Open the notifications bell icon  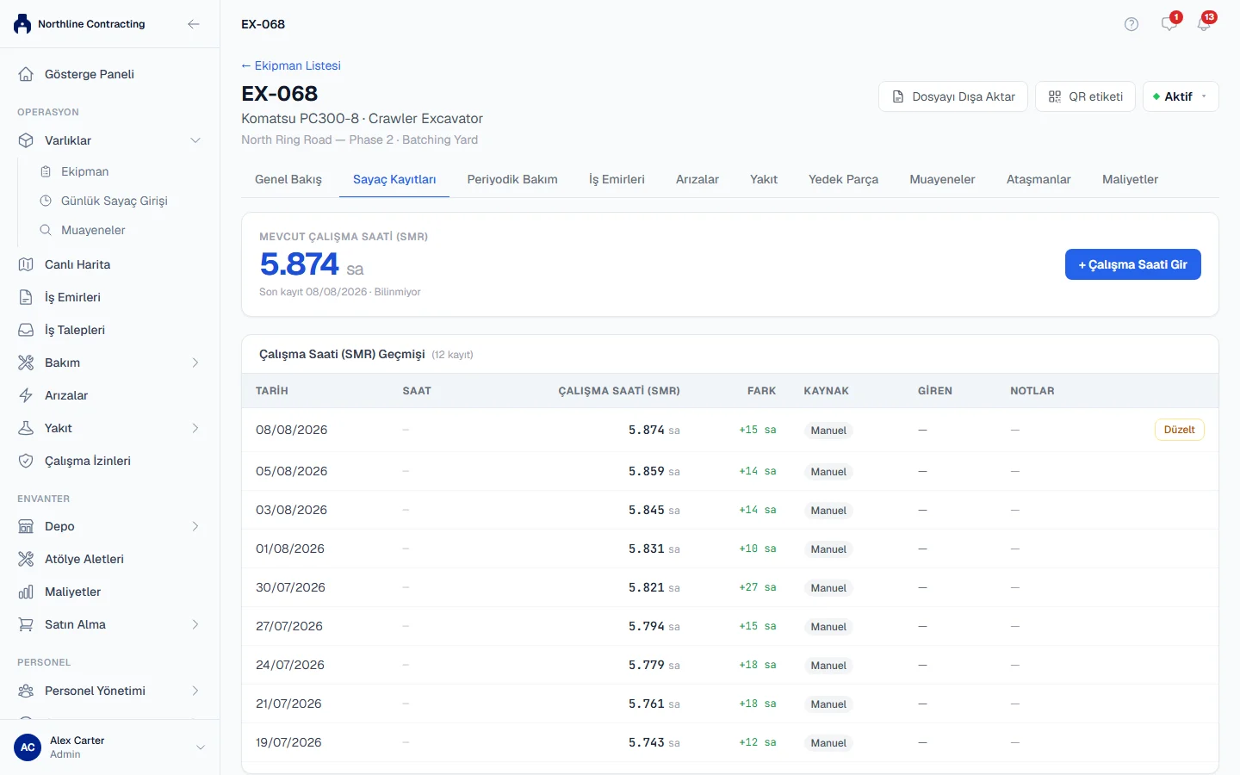pyautogui.click(x=1204, y=24)
